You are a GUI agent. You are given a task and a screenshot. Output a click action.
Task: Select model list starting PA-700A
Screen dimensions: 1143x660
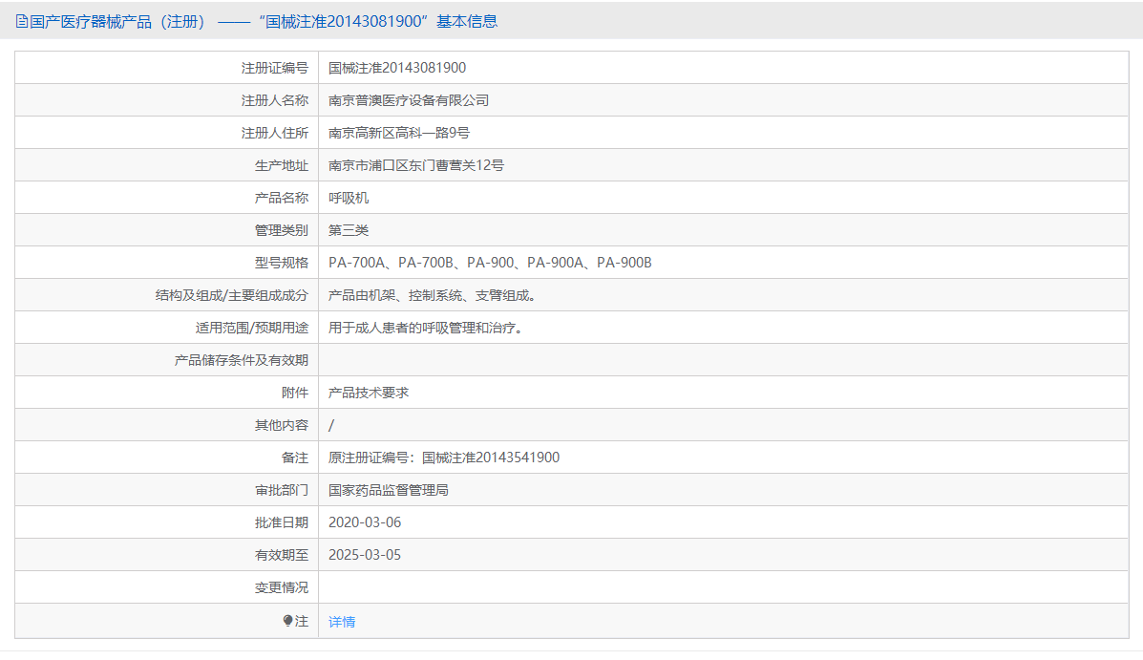coord(490,263)
